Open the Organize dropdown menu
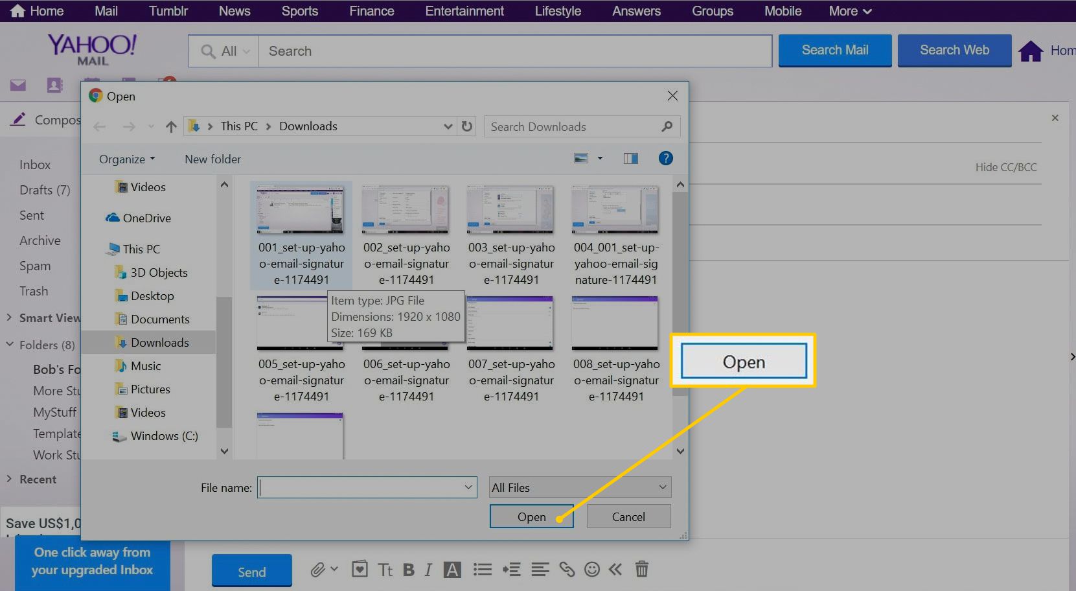This screenshot has height=591, width=1076. [127, 159]
